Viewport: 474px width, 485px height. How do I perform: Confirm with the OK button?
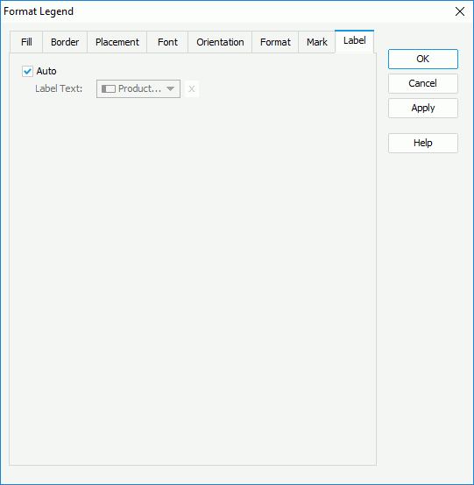click(423, 59)
